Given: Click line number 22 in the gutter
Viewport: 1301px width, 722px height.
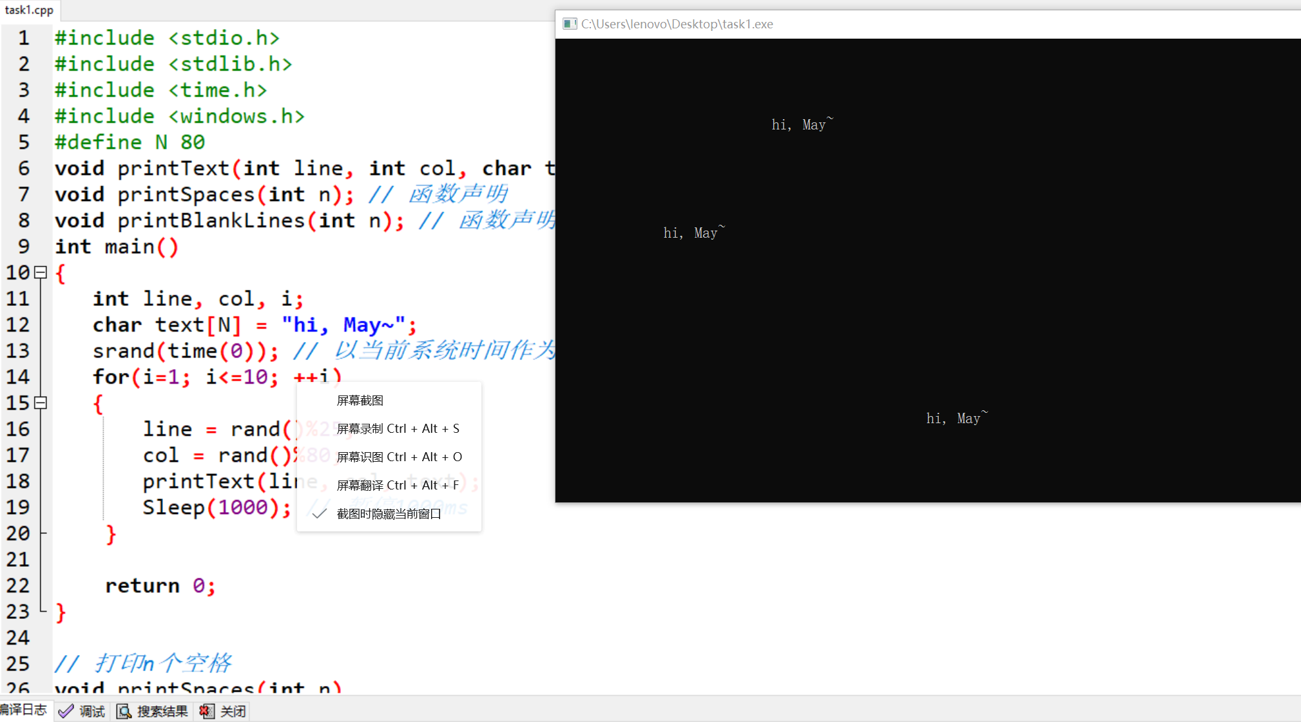Looking at the screenshot, I should [x=18, y=585].
